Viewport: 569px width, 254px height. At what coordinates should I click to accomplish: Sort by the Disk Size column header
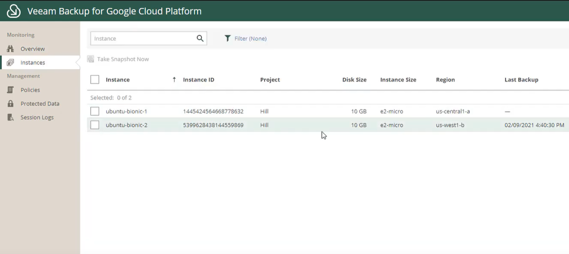click(x=354, y=80)
